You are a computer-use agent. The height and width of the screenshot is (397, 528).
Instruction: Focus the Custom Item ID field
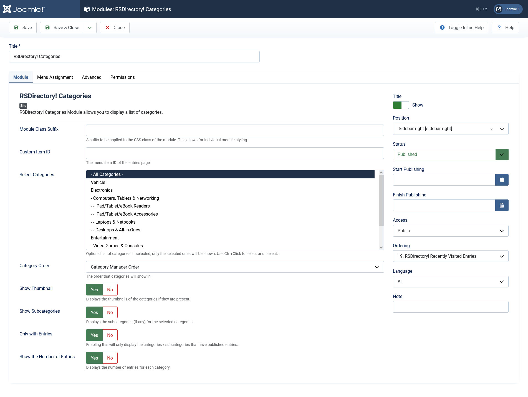click(235, 153)
